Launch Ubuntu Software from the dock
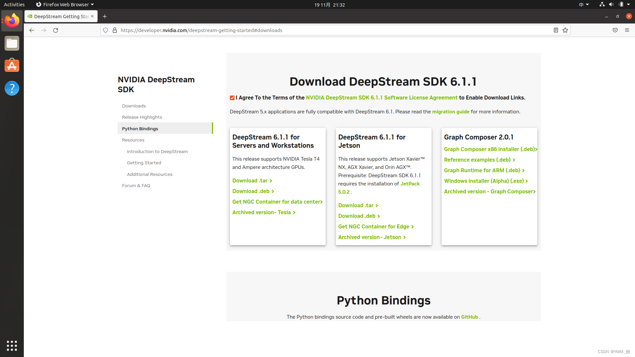Viewport: 635px width, 357px height. tap(12, 66)
